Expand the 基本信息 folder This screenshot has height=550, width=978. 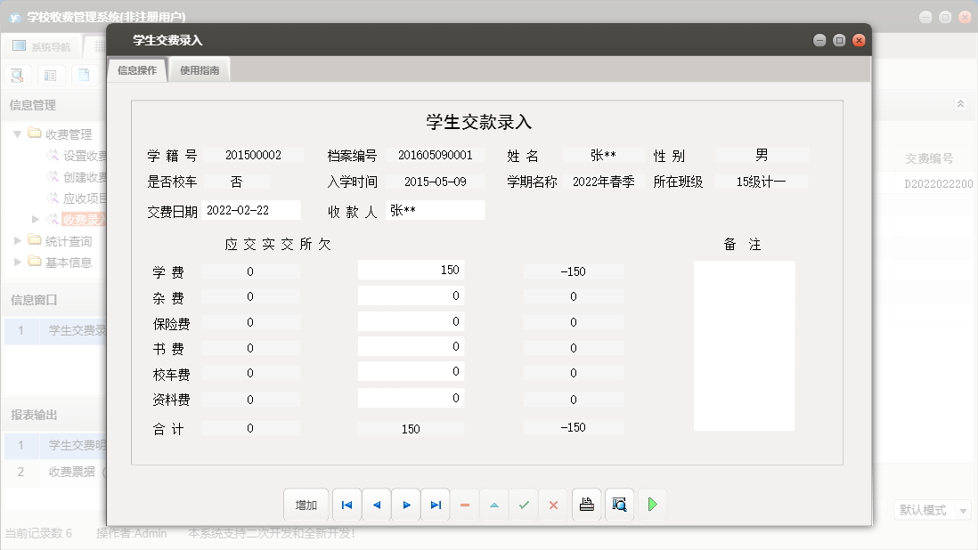16,261
